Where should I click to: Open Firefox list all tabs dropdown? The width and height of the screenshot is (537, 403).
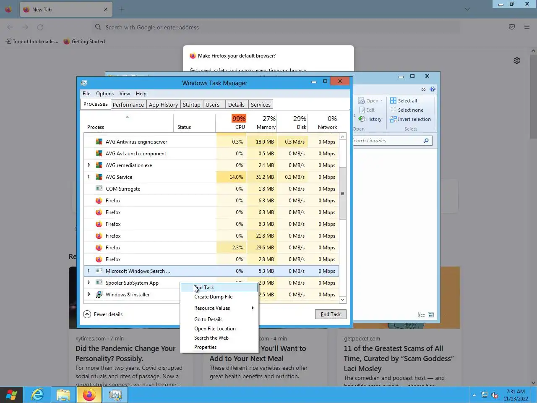tap(467, 9)
